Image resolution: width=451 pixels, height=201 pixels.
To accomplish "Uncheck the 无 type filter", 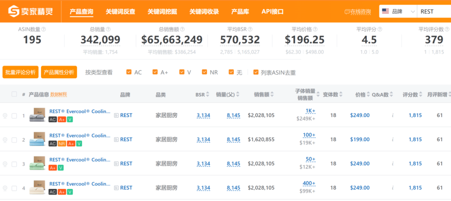I will click(231, 72).
